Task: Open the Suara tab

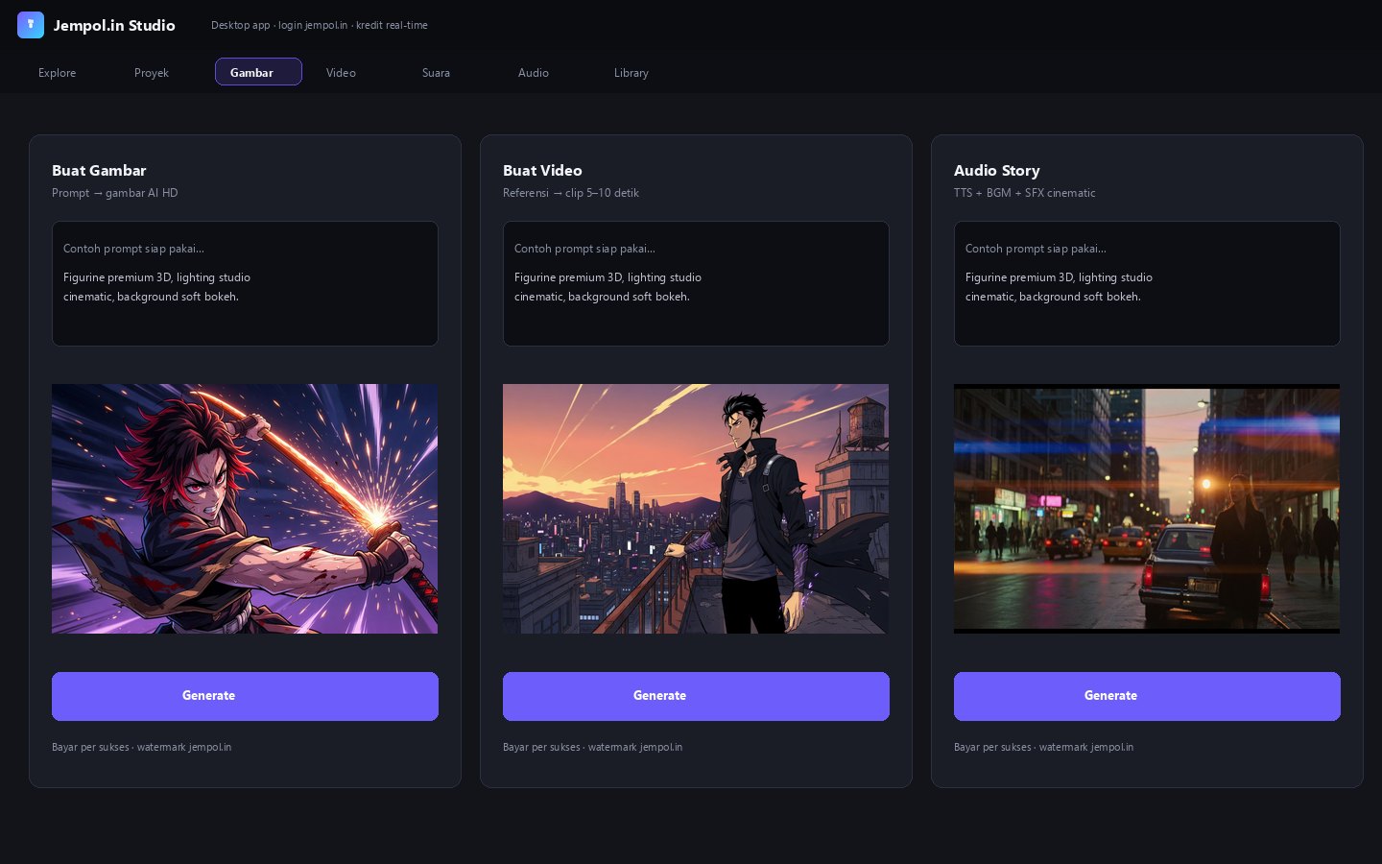Action: point(436,73)
